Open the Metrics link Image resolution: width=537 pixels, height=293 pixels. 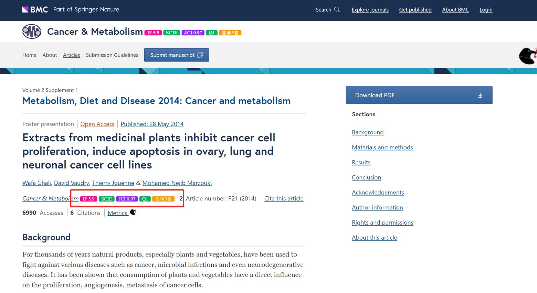(x=117, y=213)
